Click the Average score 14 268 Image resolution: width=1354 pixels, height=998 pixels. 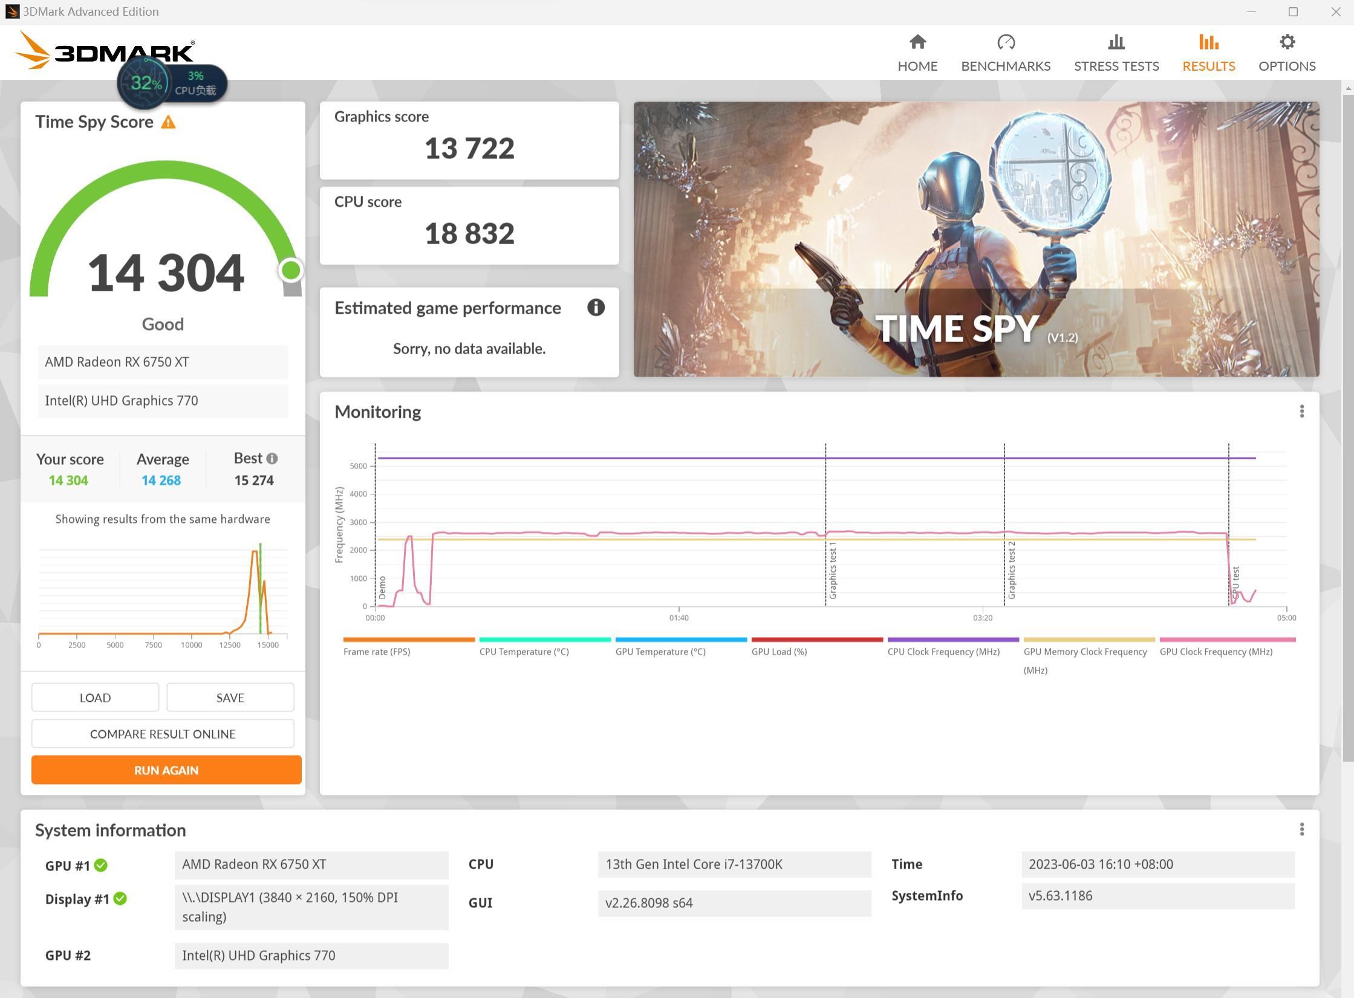click(161, 481)
